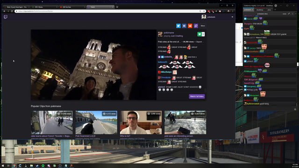Screen dimensions: 299x168
Task: Add a new tab in Chatterino with the plus
Action: click(x=275, y=10)
